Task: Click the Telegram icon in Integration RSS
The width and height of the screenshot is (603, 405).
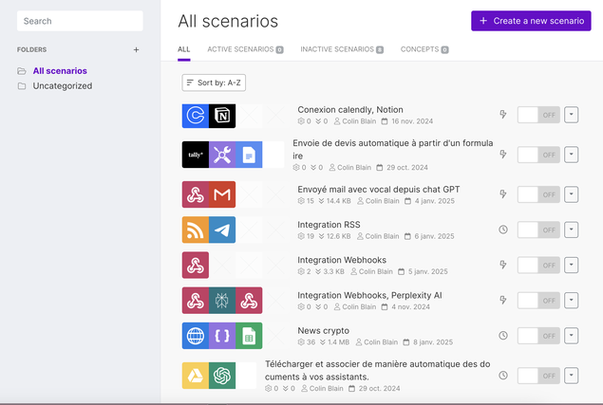Action: (x=222, y=230)
